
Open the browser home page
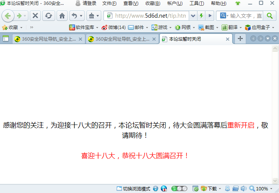[x=62, y=16]
